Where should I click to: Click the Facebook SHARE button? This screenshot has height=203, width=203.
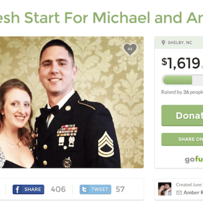[28, 189]
